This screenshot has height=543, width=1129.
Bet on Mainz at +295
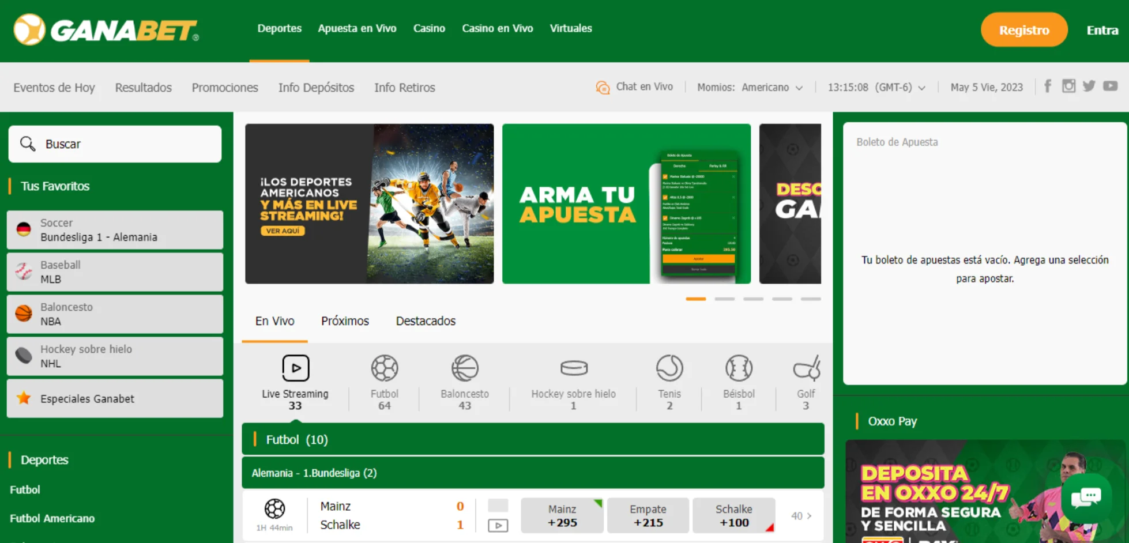click(562, 516)
